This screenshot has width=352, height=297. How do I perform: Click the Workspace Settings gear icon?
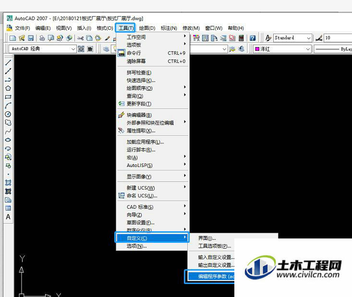coord(81,48)
